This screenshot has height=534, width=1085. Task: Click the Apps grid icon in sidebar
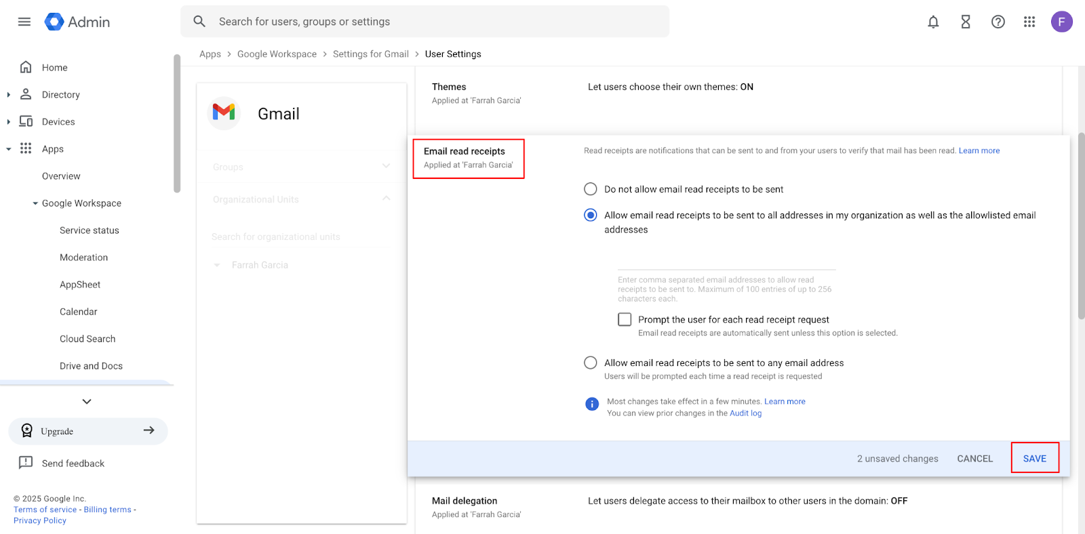pyautogui.click(x=26, y=148)
